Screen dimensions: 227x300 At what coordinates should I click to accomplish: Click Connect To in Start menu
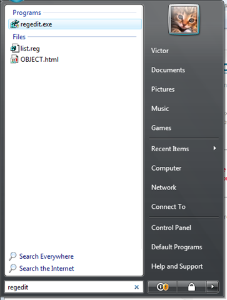(168, 207)
